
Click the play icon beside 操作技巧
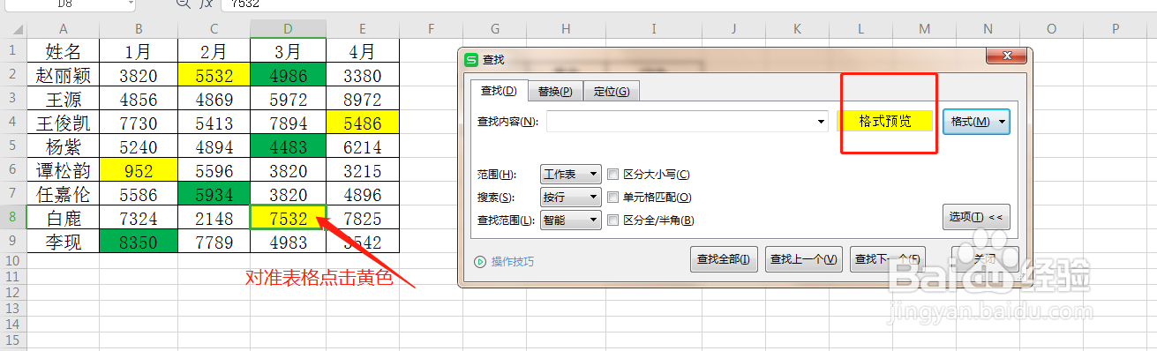coord(480,261)
